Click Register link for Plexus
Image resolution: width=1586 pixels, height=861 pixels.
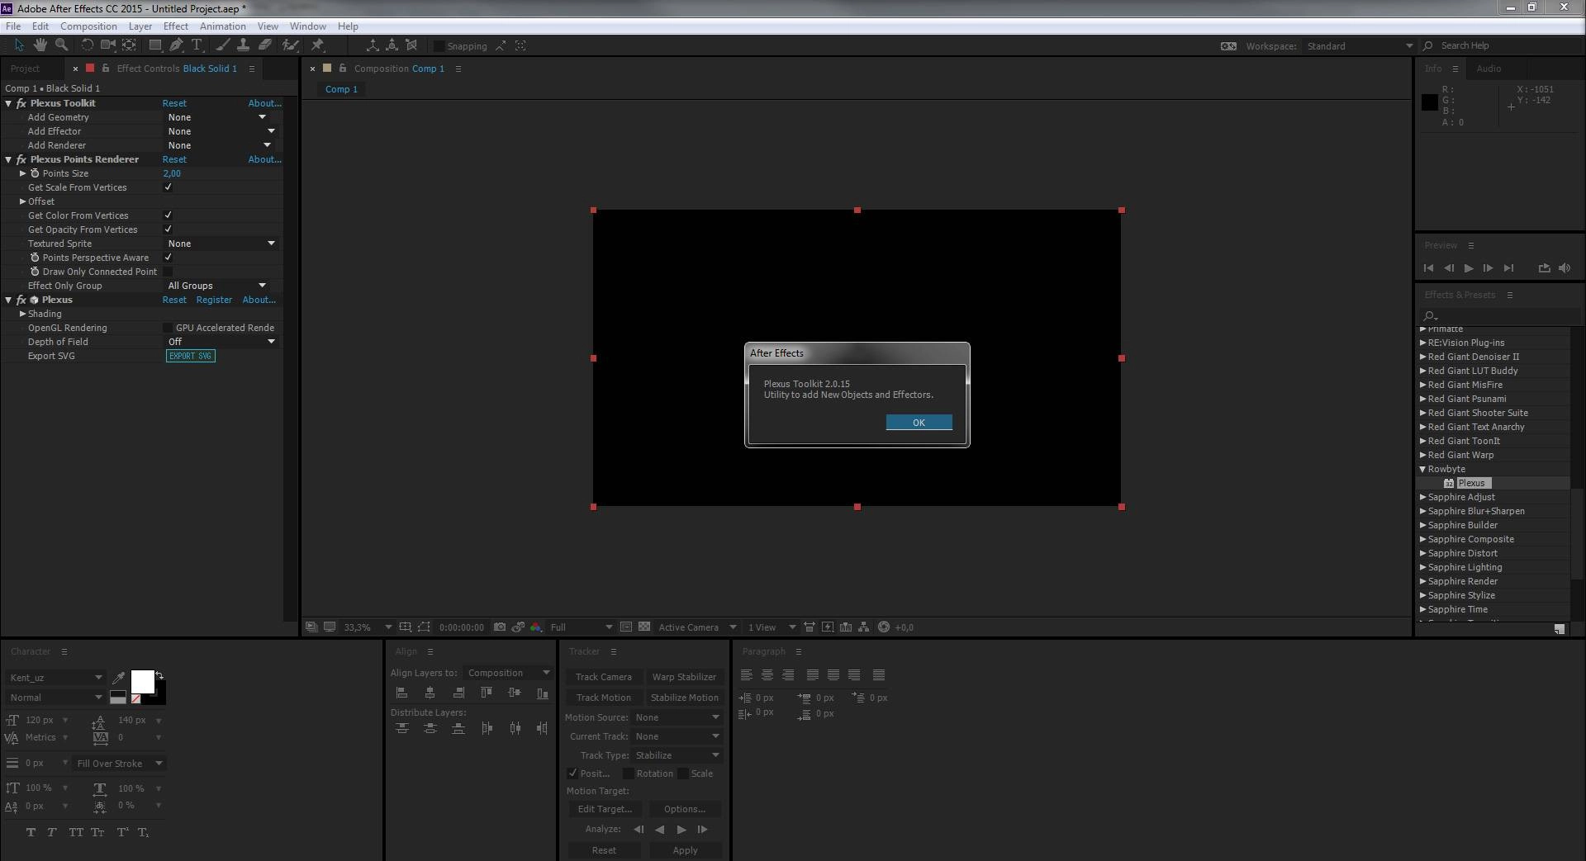[214, 300]
